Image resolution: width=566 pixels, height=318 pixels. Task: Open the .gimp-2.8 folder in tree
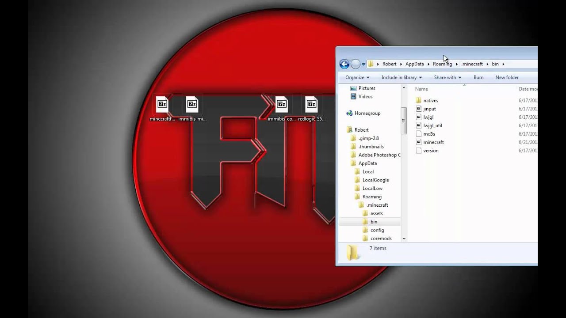(364, 138)
